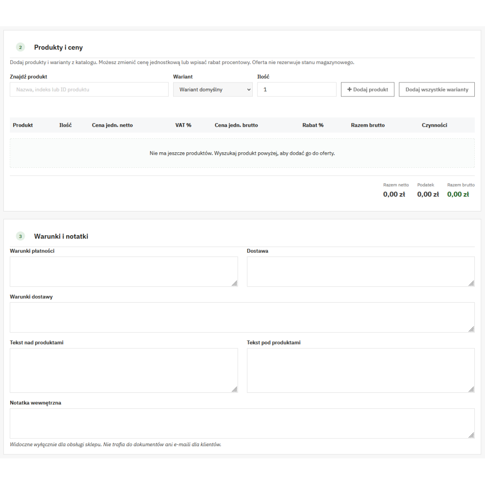Focus the Ilość quantity input
Image resolution: width=485 pixels, height=485 pixels.
[x=297, y=89]
